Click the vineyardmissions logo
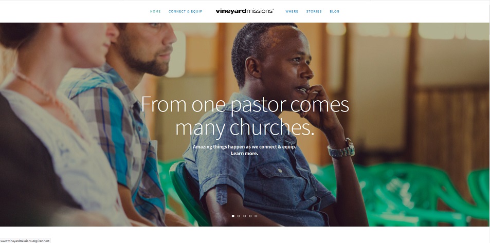Viewport: 490px width, 243px height. click(244, 11)
